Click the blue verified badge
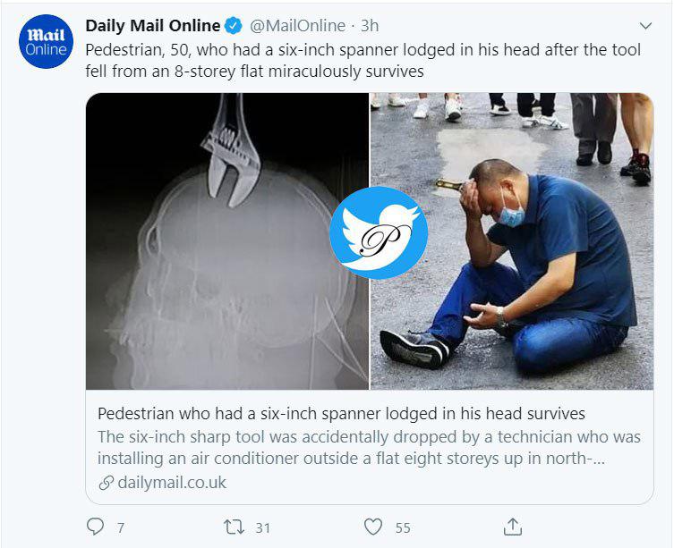The image size is (674, 548). coord(233,26)
